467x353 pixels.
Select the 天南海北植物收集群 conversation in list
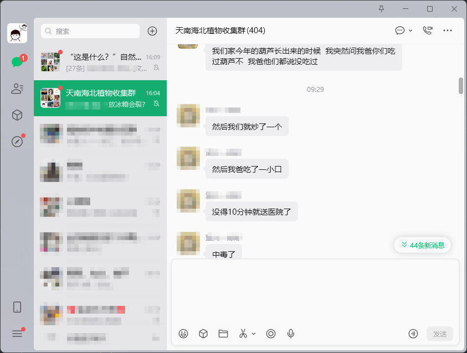tap(100, 98)
